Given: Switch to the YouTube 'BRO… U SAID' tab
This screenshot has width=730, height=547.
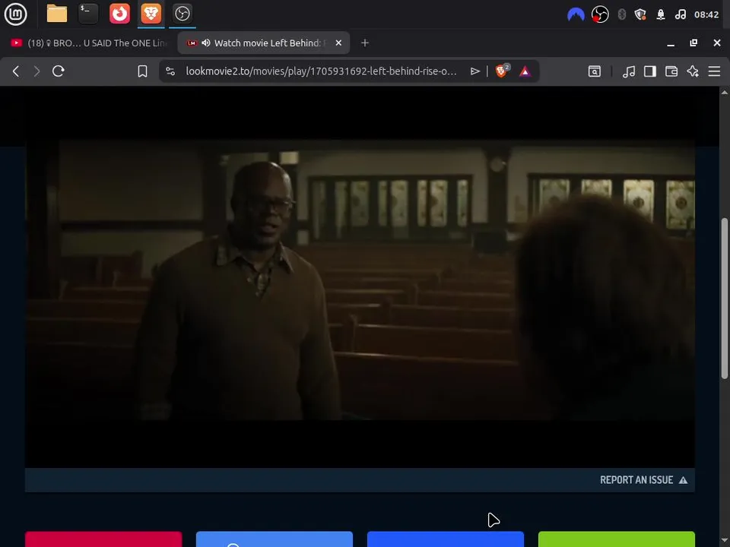Looking at the screenshot, I should (x=88, y=43).
